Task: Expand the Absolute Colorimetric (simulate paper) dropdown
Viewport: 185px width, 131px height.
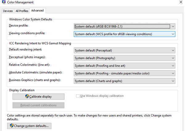Action: click(x=125, y=73)
